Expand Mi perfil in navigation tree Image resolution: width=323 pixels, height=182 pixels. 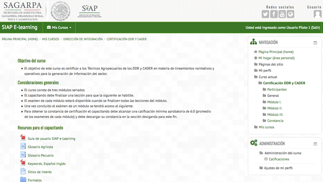point(265,71)
